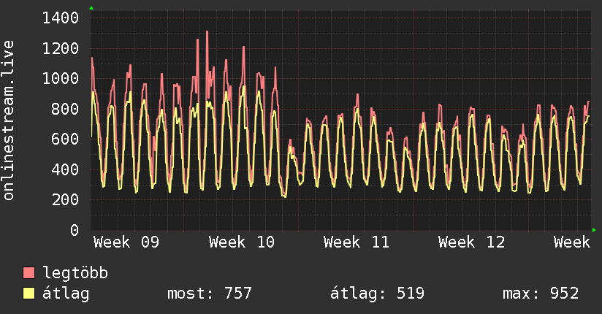This screenshot has height=314, width=602.
Task: Click the max: 952 statistic
Action: [x=541, y=294]
